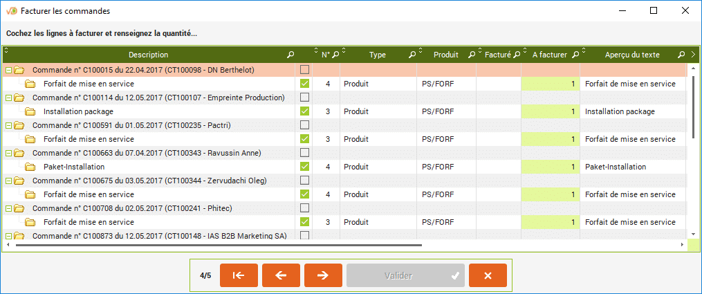Go to first page with orange arrow button
Screen dimensions: 702x294
pyautogui.click(x=239, y=275)
